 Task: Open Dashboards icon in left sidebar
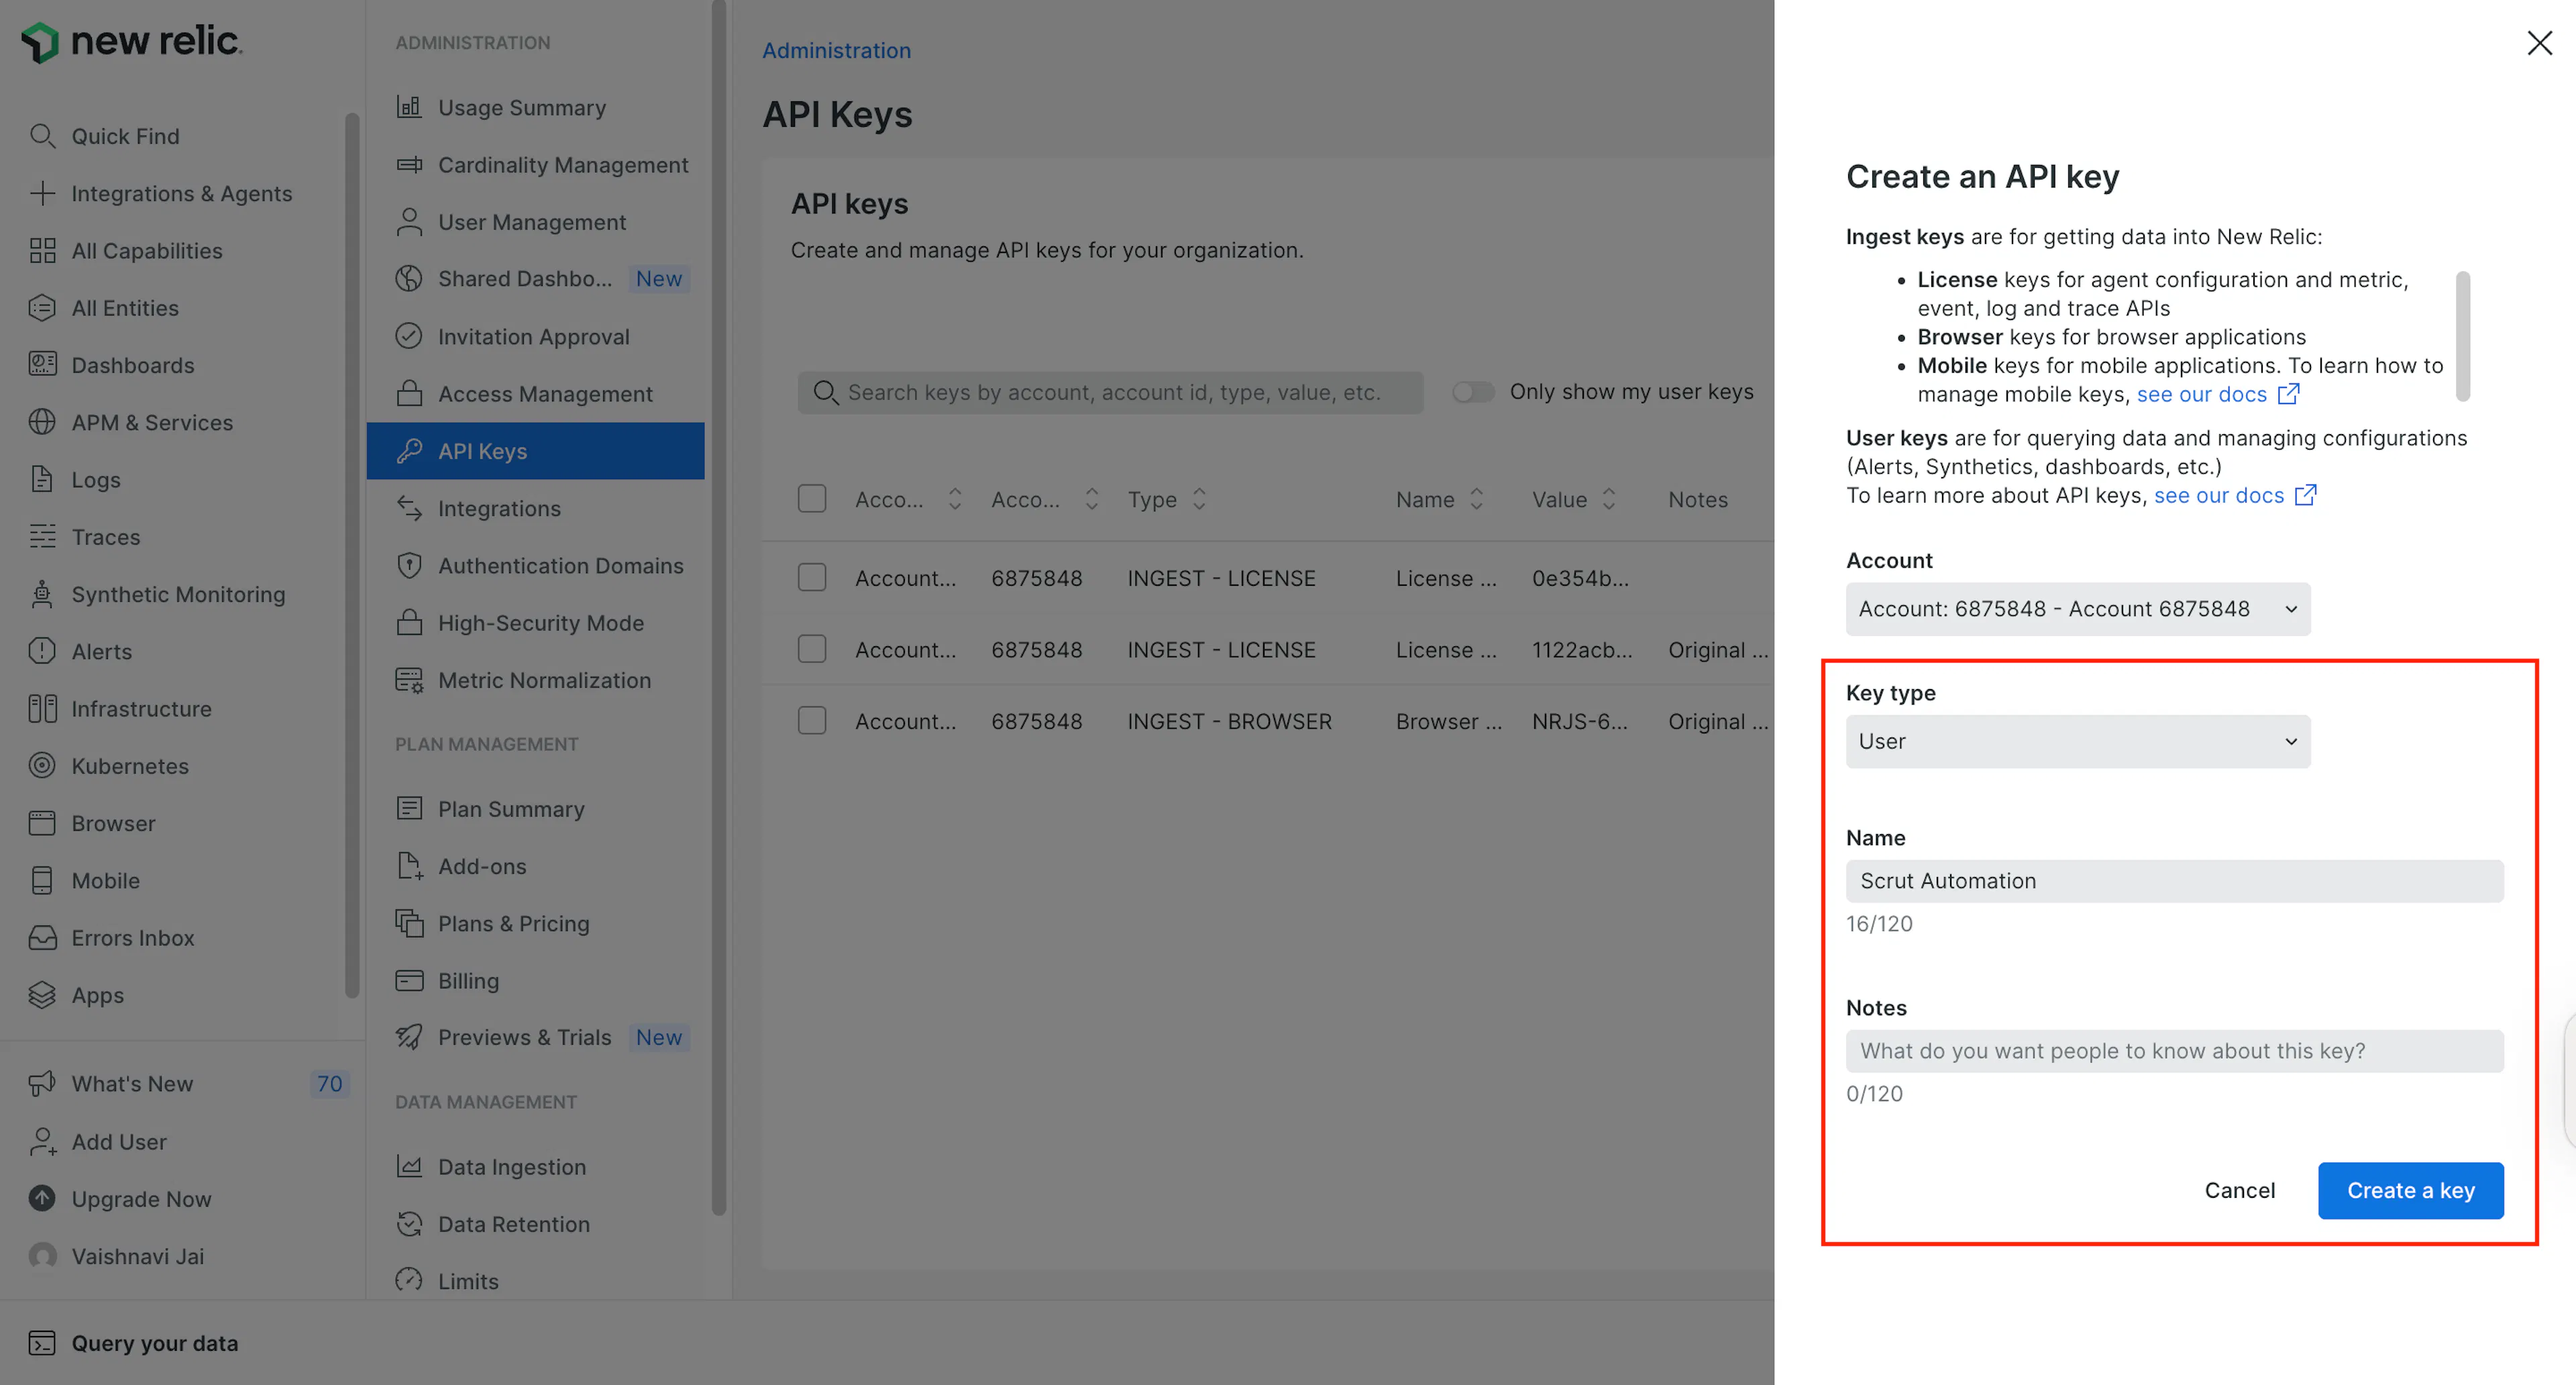(42, 365)
